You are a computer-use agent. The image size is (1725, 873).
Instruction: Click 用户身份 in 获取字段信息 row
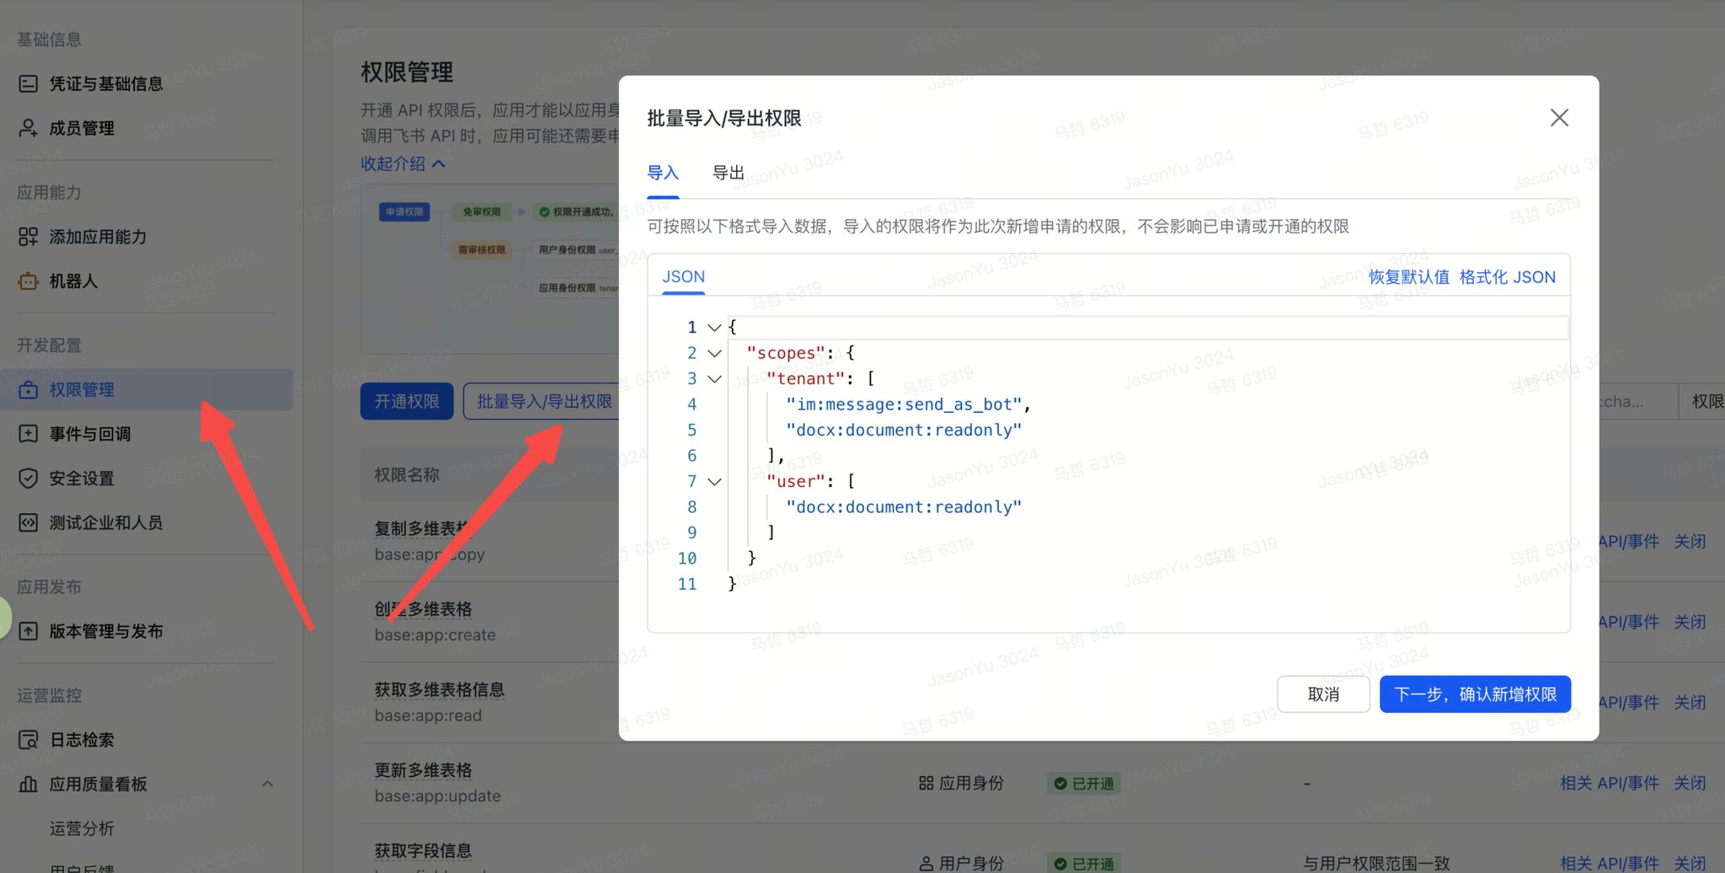961,864
